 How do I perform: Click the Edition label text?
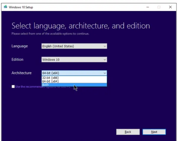pos(18,59)
